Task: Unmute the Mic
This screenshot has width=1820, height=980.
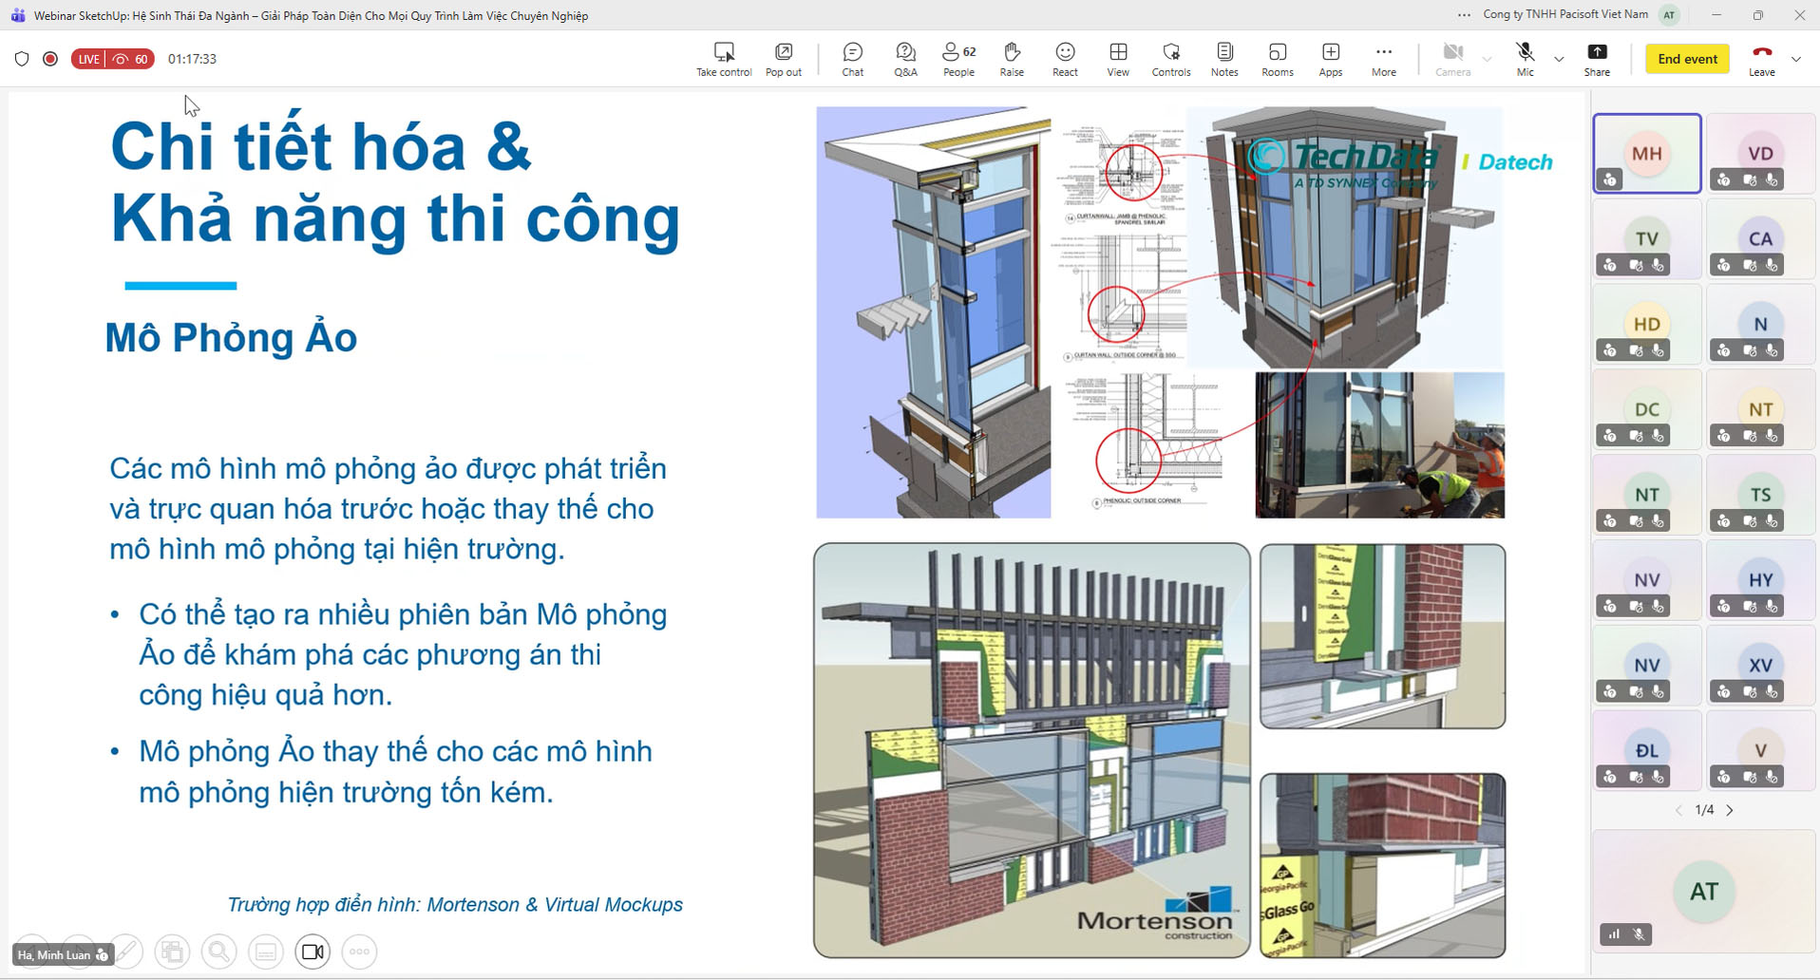Action: pos(1525,59)
